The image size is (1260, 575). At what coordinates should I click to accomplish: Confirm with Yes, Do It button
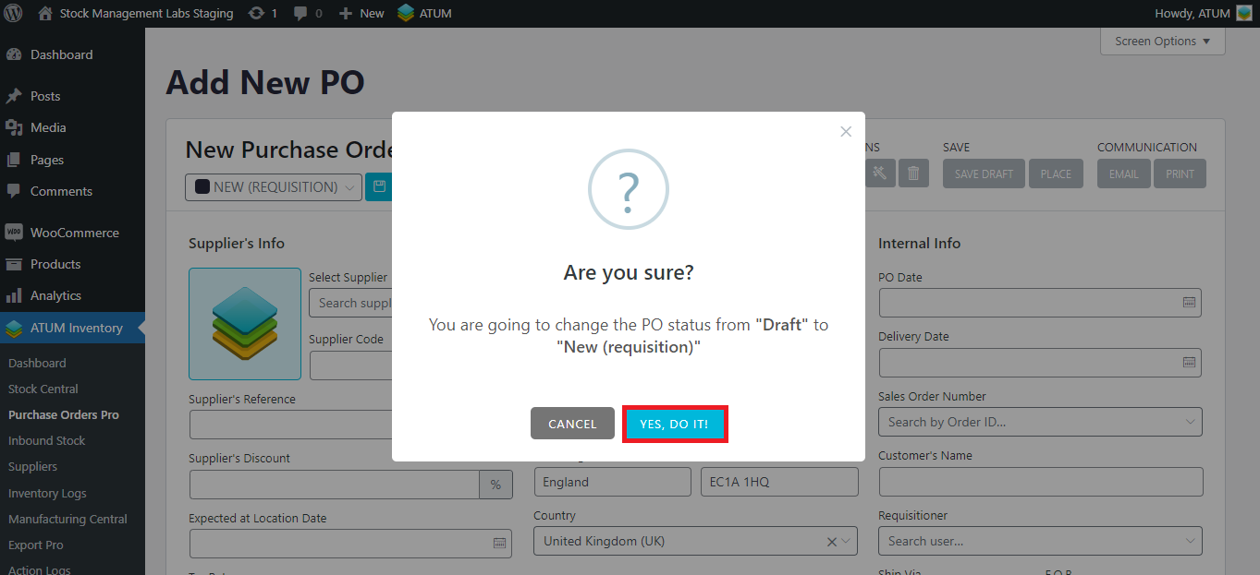[x=675, y=424]
